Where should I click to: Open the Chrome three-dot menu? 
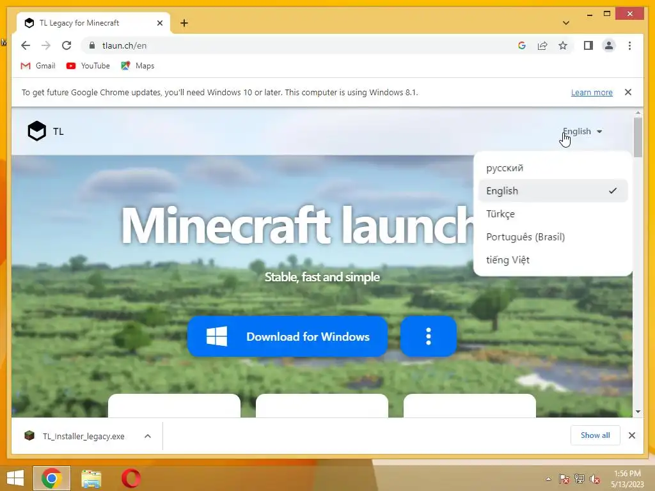tap(629, 45)
